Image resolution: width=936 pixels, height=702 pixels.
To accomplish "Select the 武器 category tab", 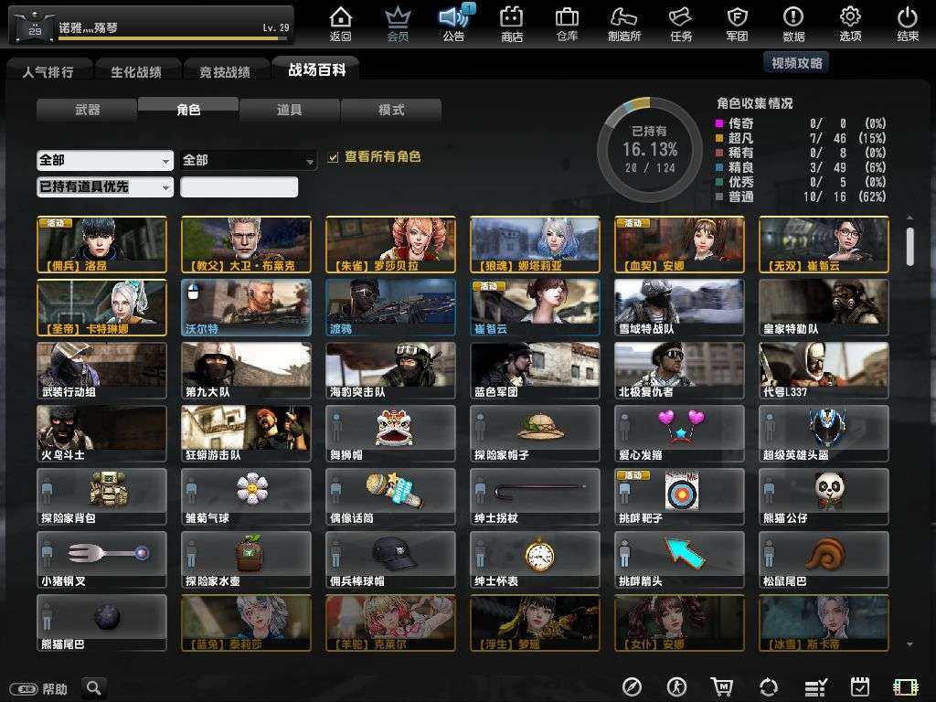I will [x=87, y=110].
